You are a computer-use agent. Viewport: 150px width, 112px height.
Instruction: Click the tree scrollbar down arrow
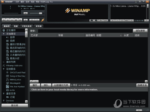(x=26, y=102)
